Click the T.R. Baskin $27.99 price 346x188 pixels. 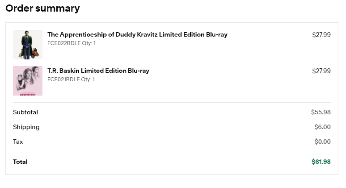pos(321,71)
